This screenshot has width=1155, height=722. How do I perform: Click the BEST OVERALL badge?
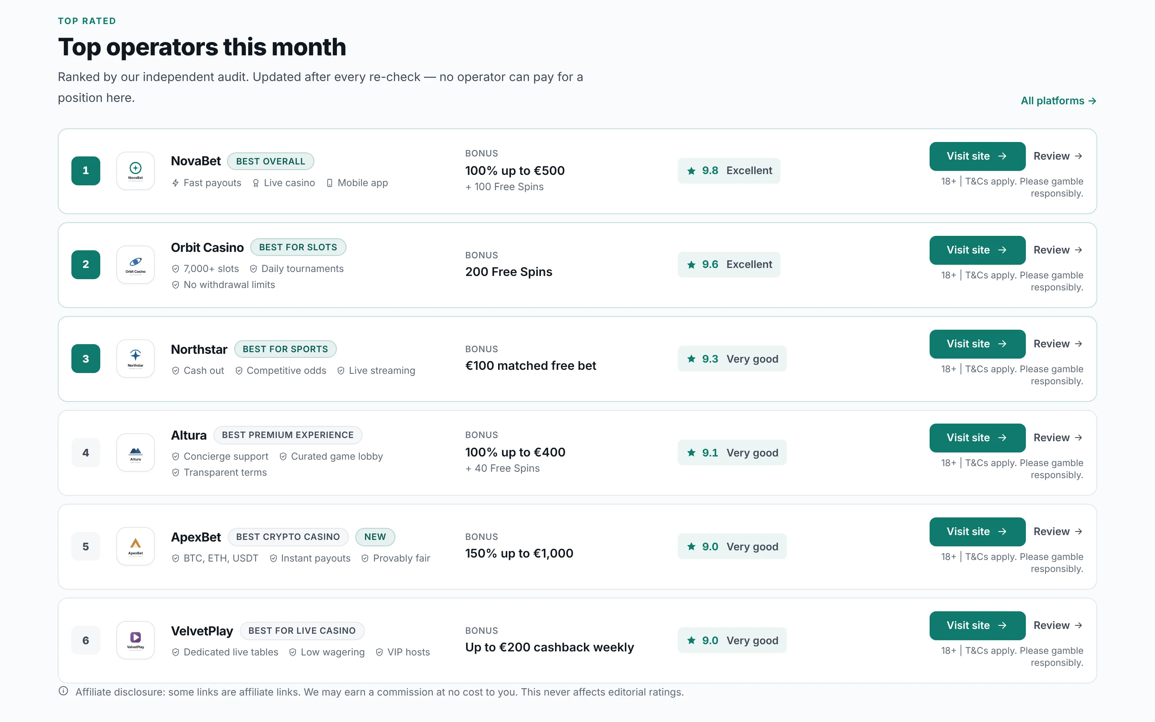click(x=271, y=161)
